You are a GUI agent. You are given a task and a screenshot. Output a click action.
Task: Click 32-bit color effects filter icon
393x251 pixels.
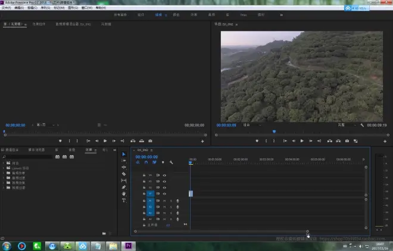64,156
